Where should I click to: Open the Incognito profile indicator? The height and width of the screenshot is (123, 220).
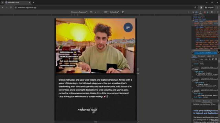[209, 8]
